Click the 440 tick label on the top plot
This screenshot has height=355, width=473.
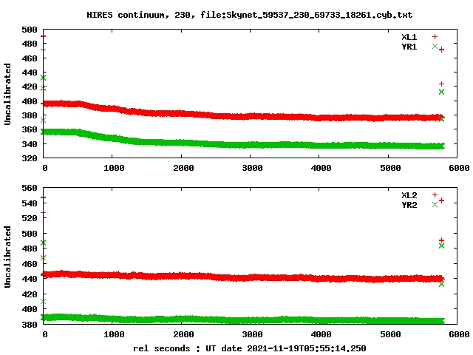[30, 72]
